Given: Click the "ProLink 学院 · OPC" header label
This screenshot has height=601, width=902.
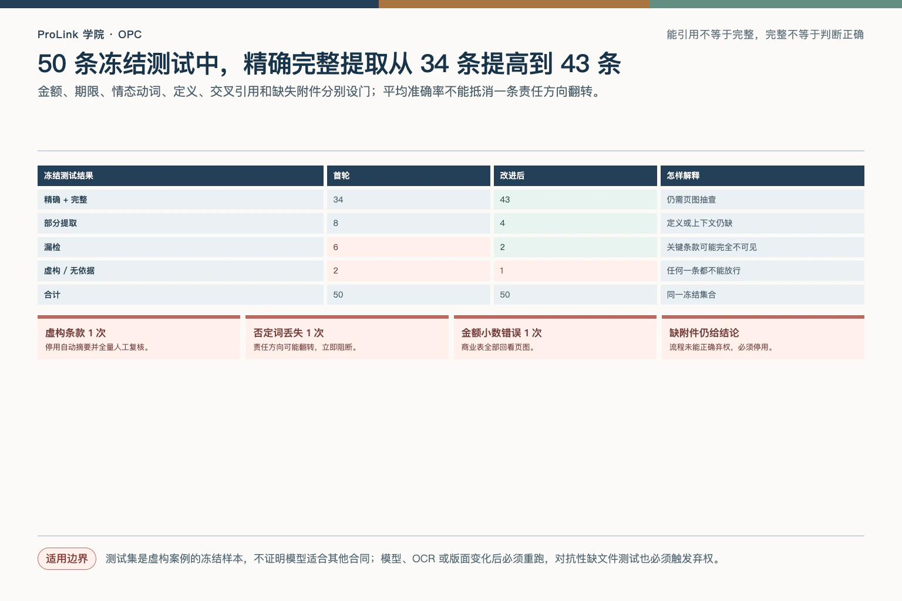Looking at the screenshot, I should (89, 35).
